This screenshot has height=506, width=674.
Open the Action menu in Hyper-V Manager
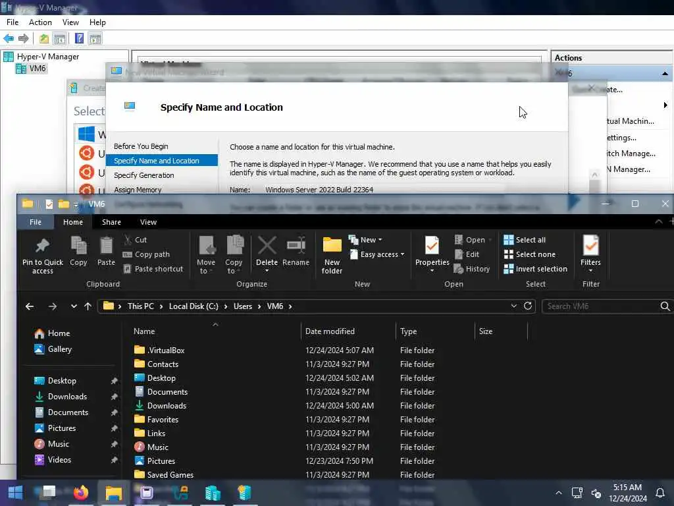pyautogui.click(x=40, y=22)
